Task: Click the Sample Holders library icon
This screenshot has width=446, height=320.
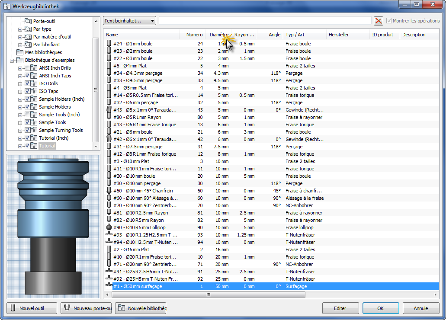Action: [x=34, y=107]
